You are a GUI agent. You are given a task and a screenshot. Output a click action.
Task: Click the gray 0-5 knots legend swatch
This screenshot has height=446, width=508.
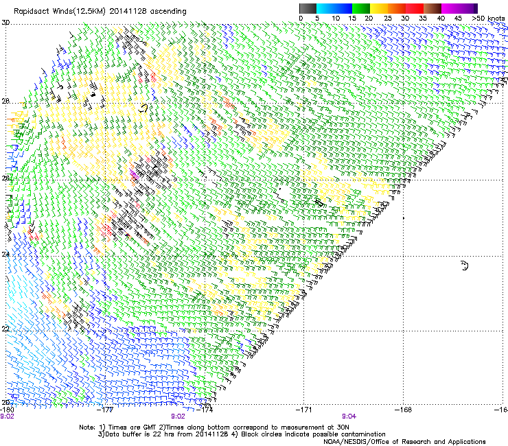(x=308, y=8)
